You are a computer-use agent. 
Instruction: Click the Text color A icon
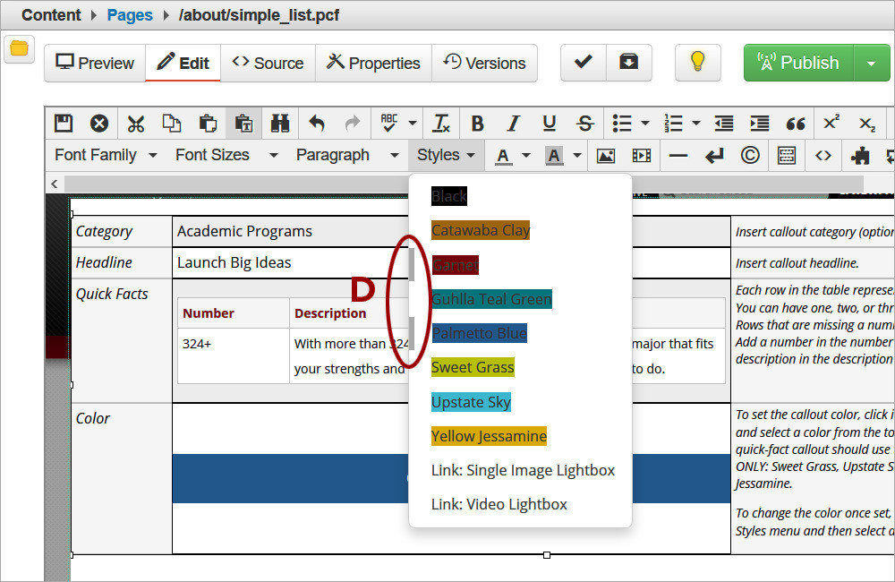click(503, 156)
